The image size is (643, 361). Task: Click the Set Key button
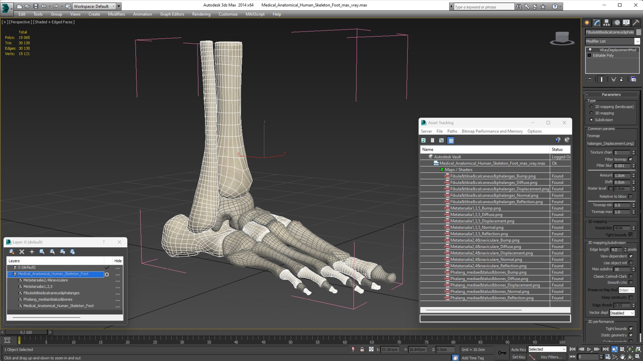518,357
